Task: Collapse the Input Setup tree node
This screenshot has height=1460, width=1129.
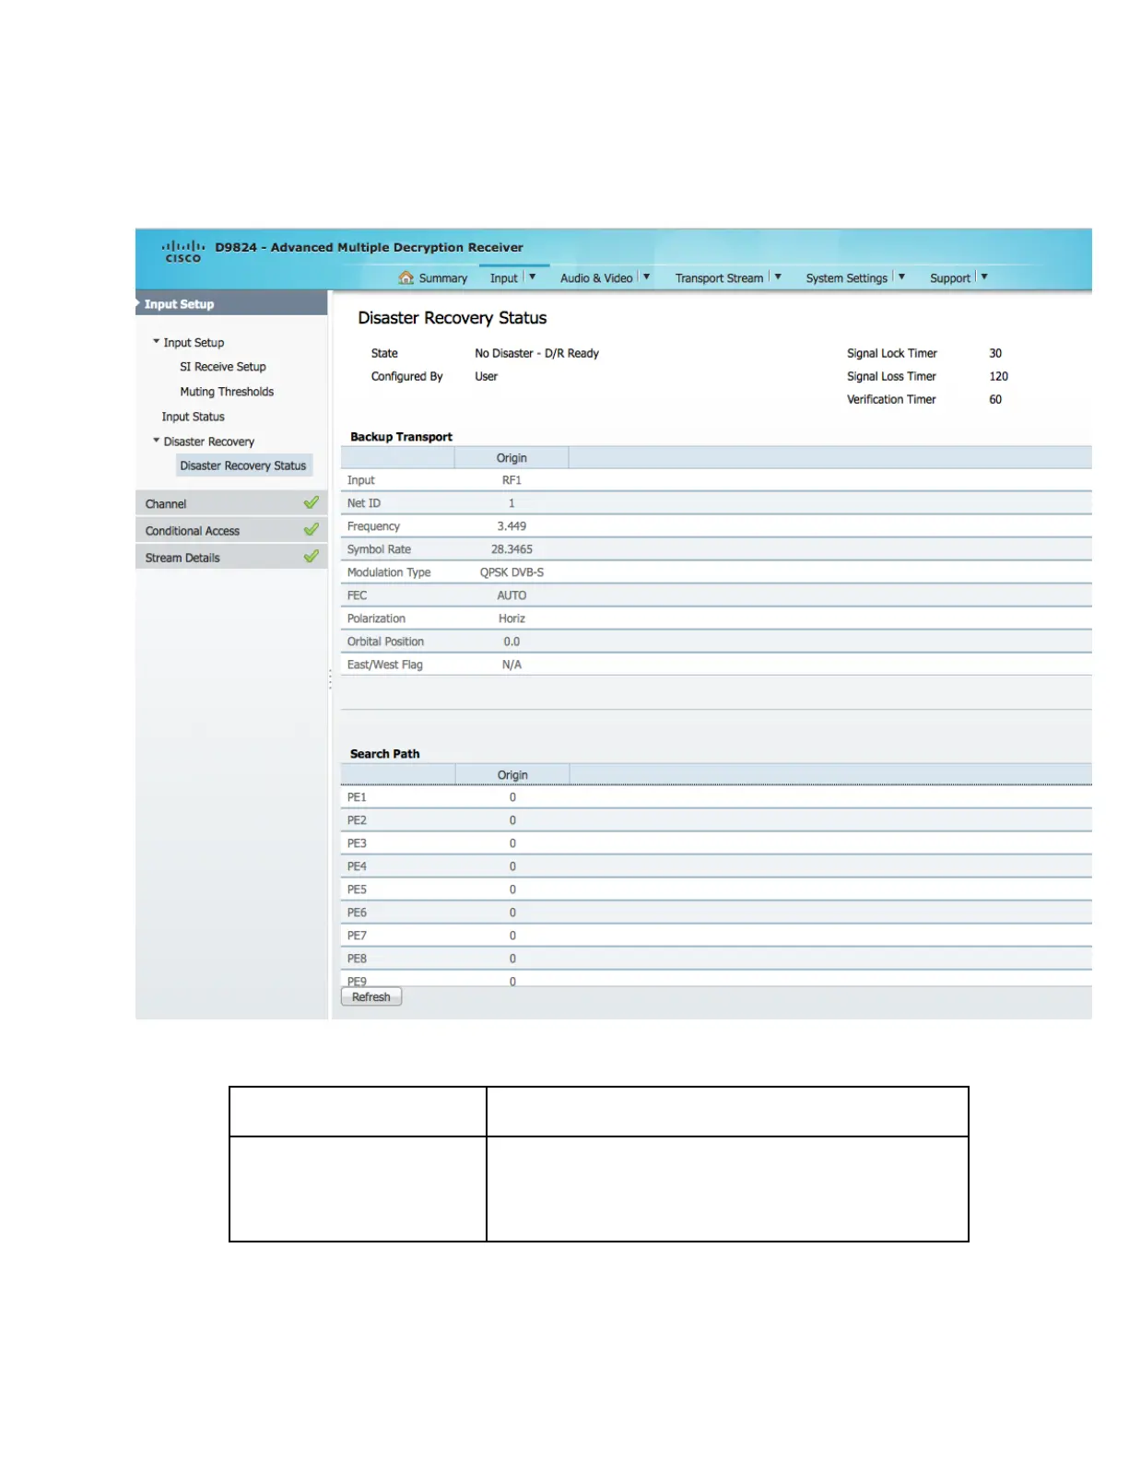Action: [x=156, y=341]
